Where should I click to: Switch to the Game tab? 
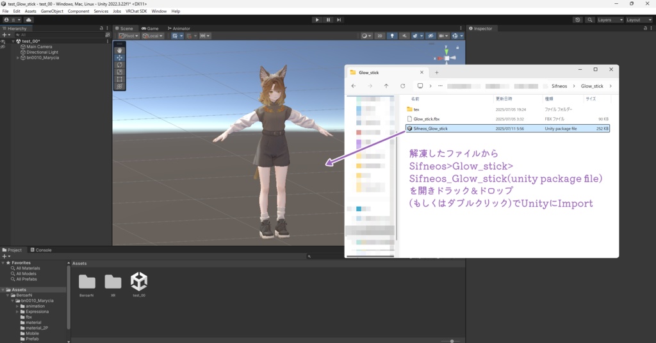[150, 28]
